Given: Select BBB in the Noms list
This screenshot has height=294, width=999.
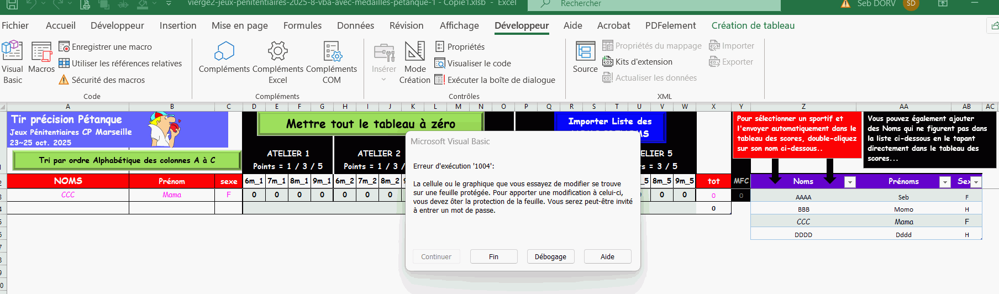Looking at the screenshot, I should [803, 209].
